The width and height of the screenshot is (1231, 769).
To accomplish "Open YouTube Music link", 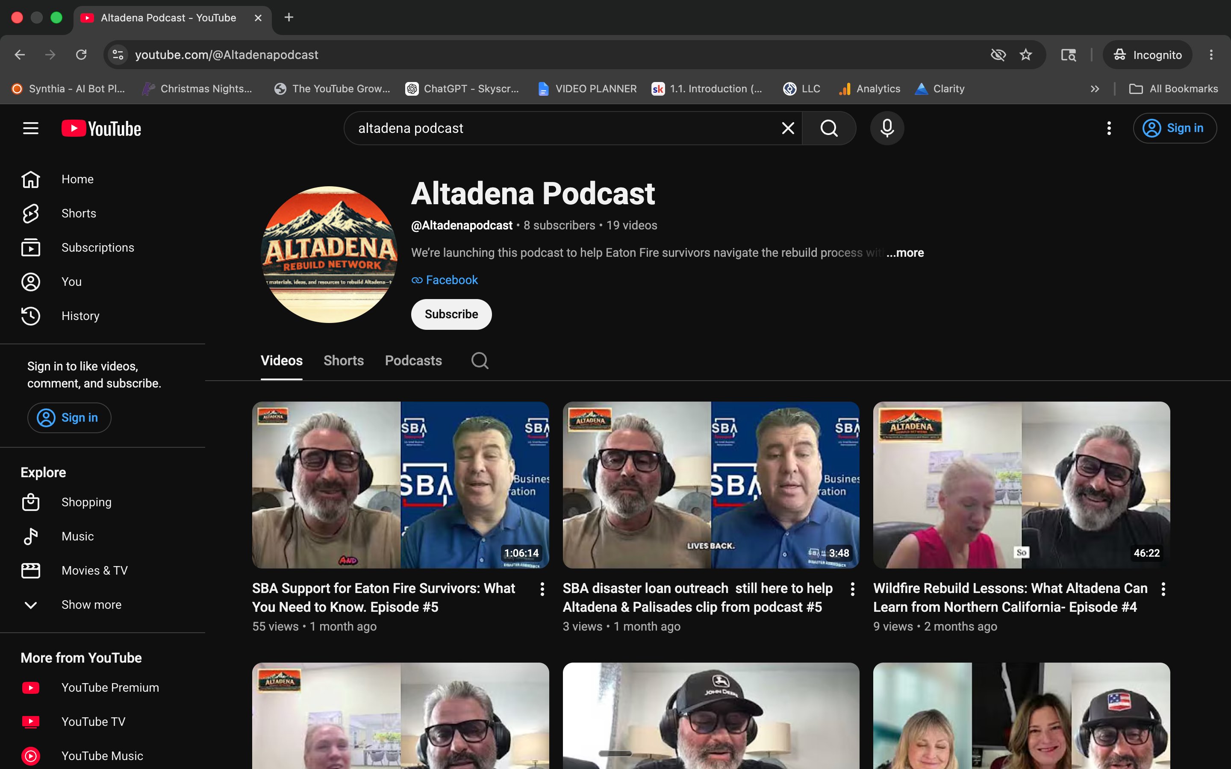I will [x=103, y=756].
